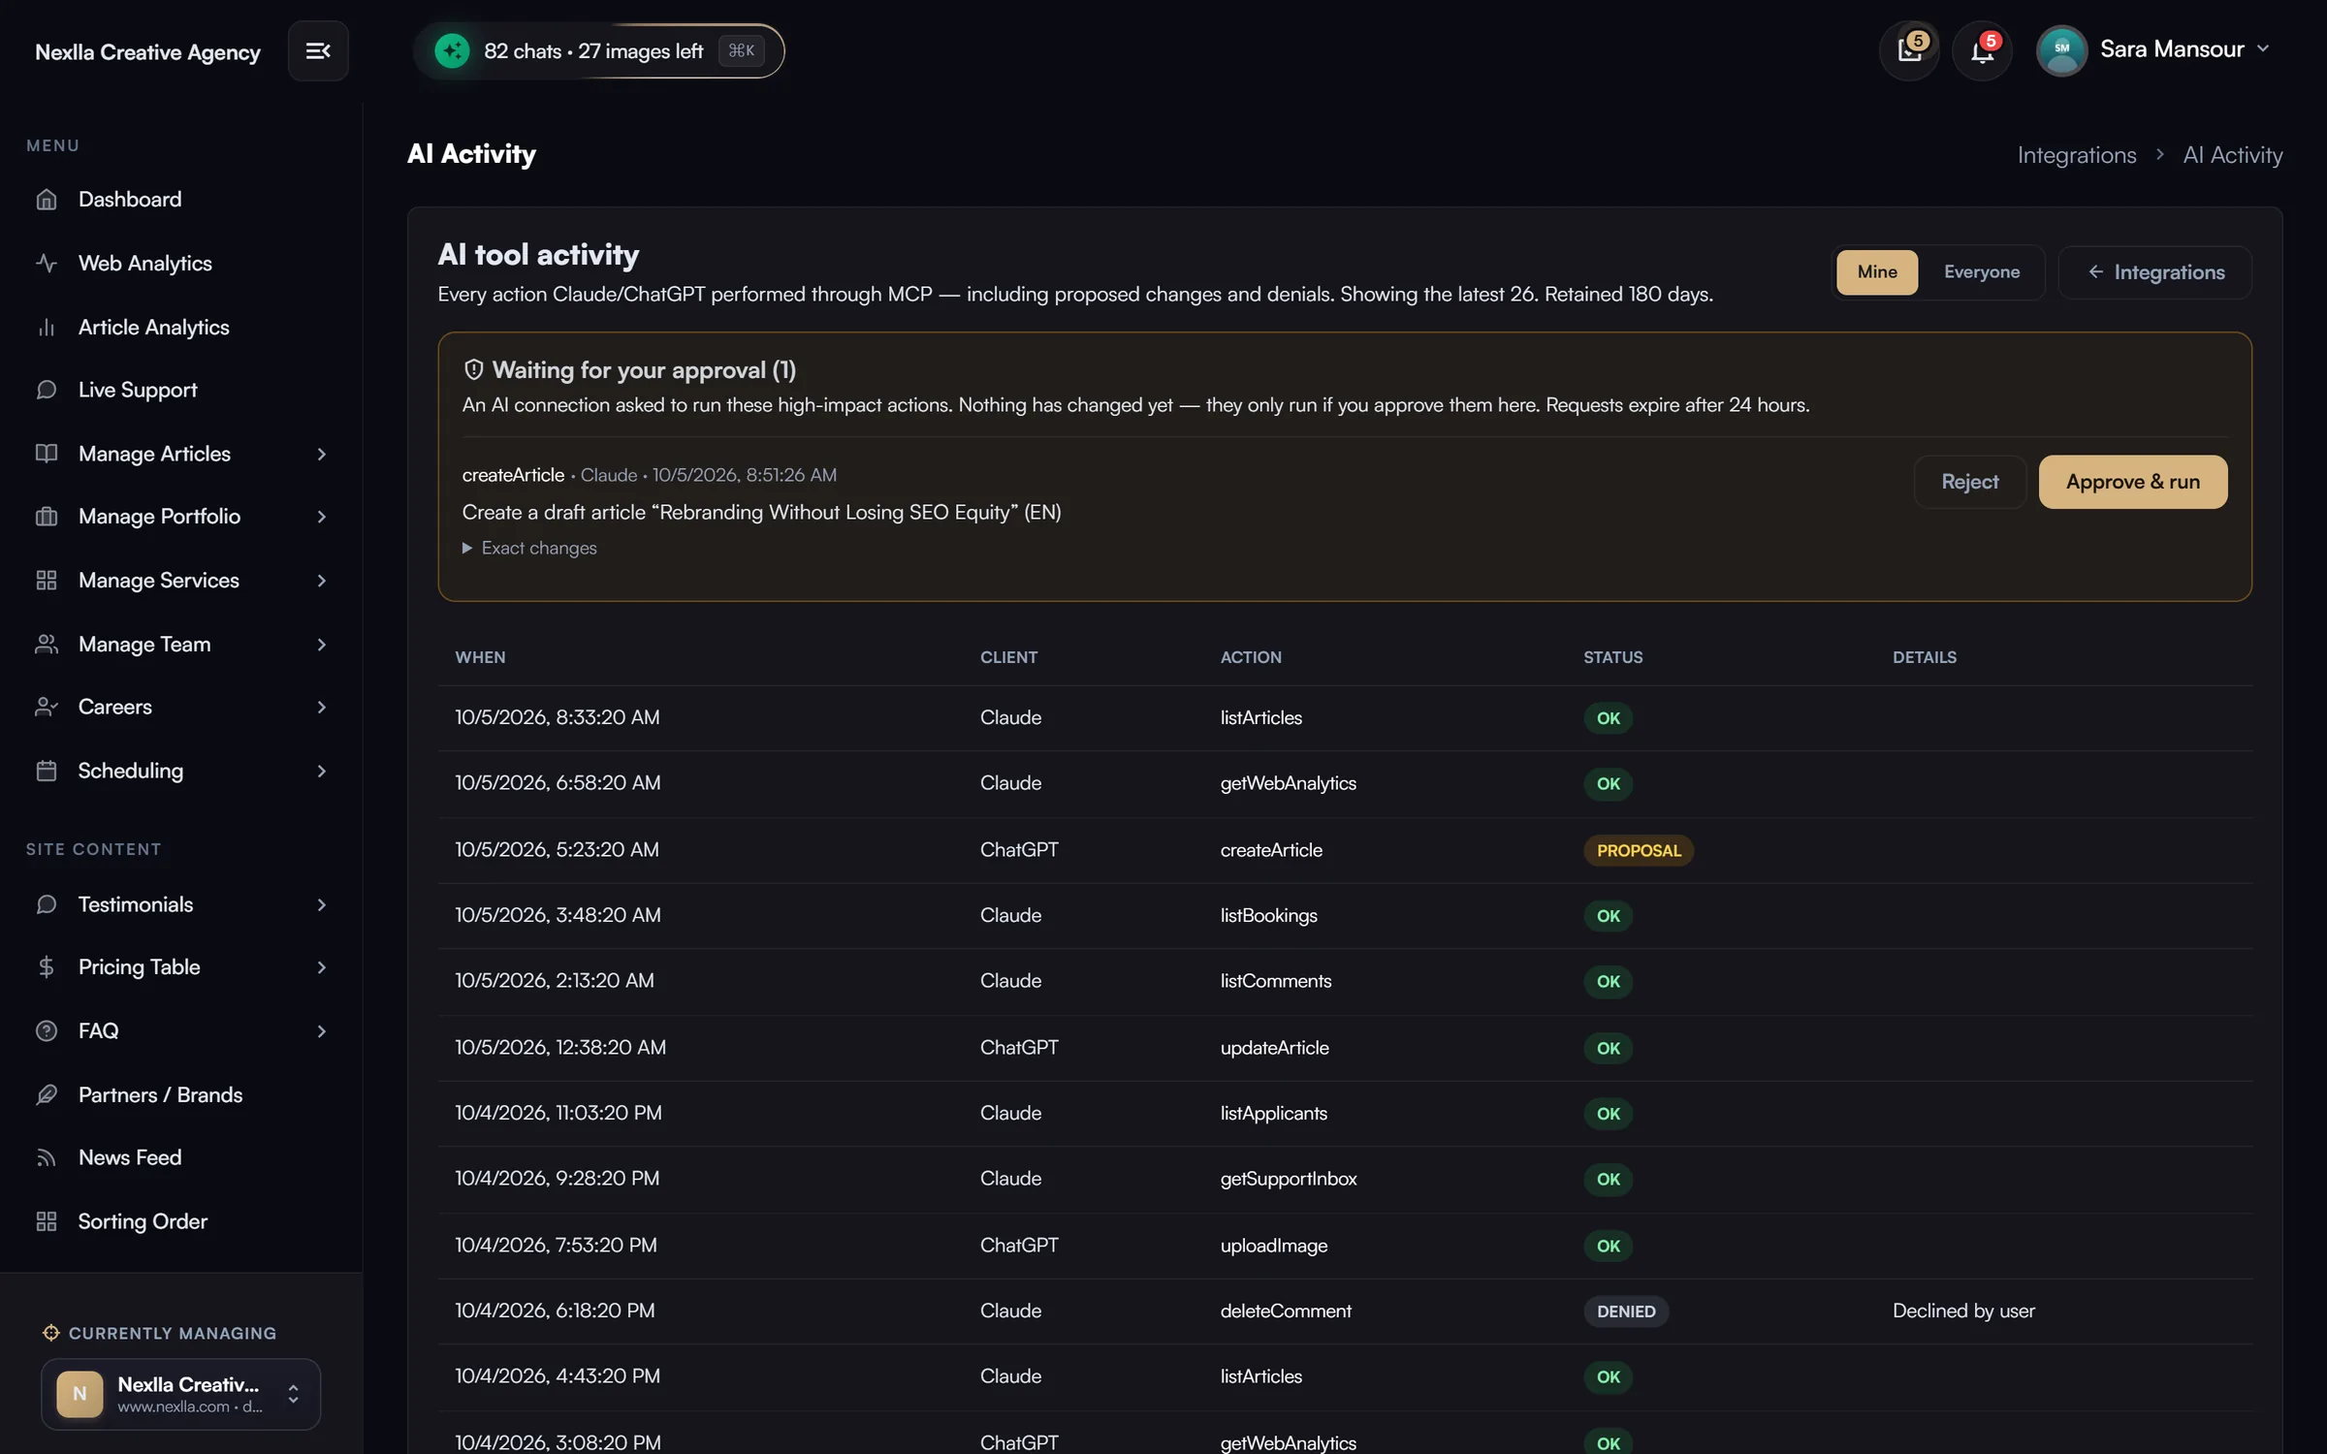Click Integrations breadcrumb link

point(2076,155)
